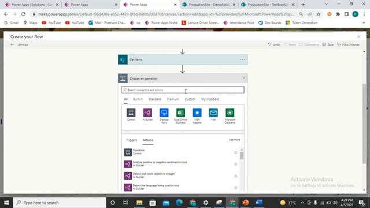Collapse the connector icons section divider chevron

click(183, 132)
